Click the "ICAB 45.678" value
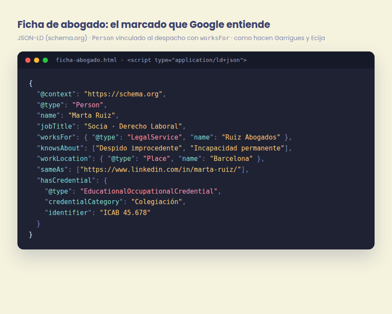Viewport: 392px width, 314px height. point(125,212)
